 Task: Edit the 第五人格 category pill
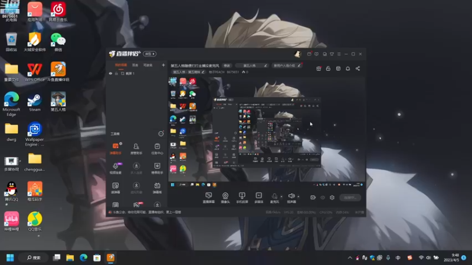252,65
